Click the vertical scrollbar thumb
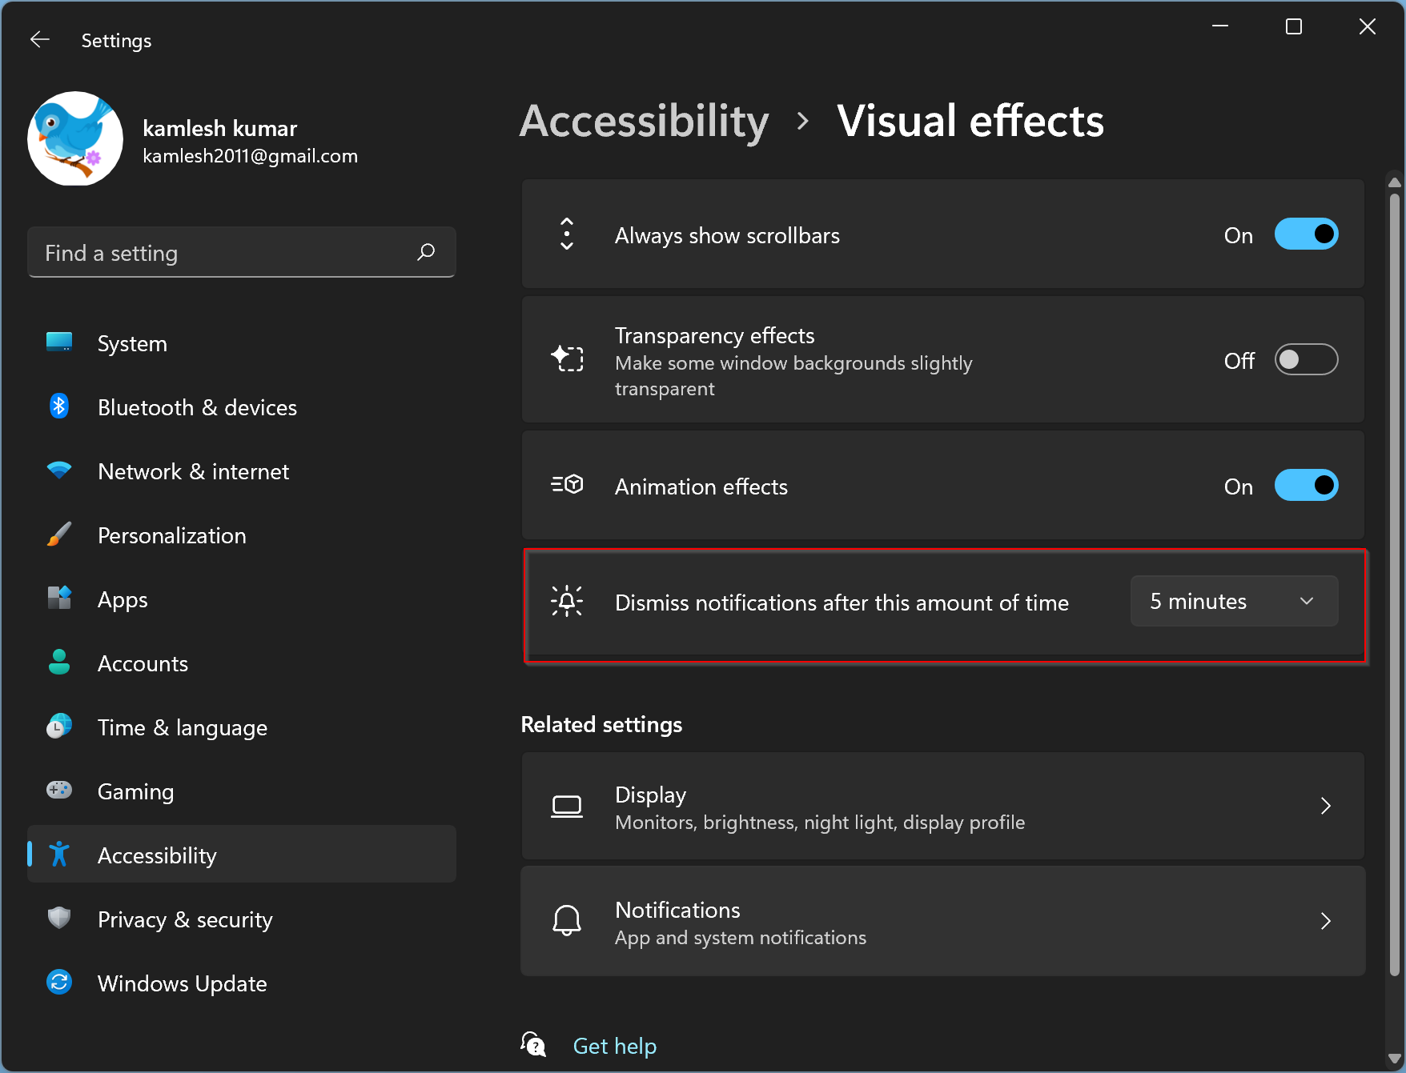 coord(1394,584)
